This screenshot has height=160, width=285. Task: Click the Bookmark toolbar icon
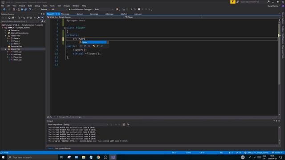click(x=139, y=9)
